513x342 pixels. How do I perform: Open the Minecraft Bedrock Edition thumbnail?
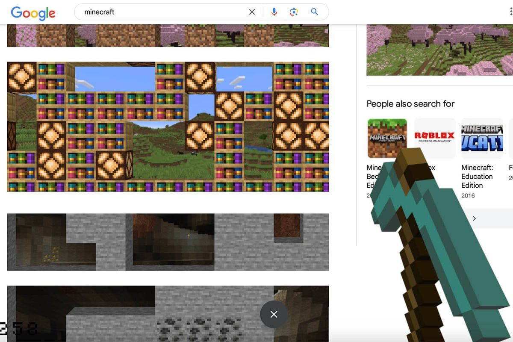387,138
